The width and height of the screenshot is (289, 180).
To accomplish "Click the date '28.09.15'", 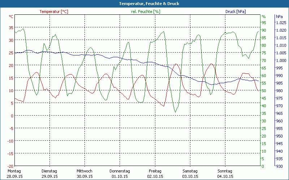I will (15, 176).
